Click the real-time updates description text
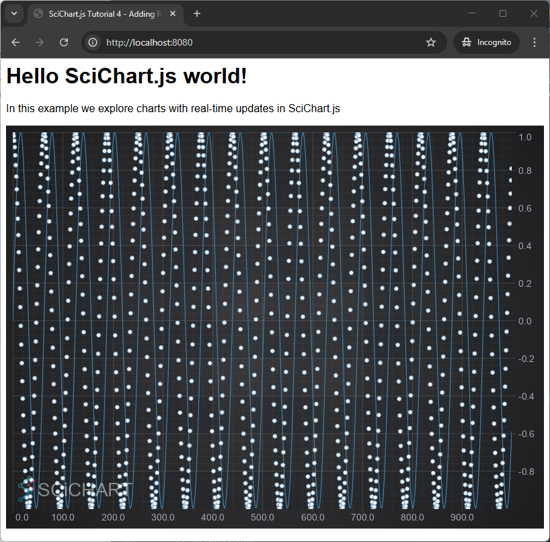 tap(173, 109)
